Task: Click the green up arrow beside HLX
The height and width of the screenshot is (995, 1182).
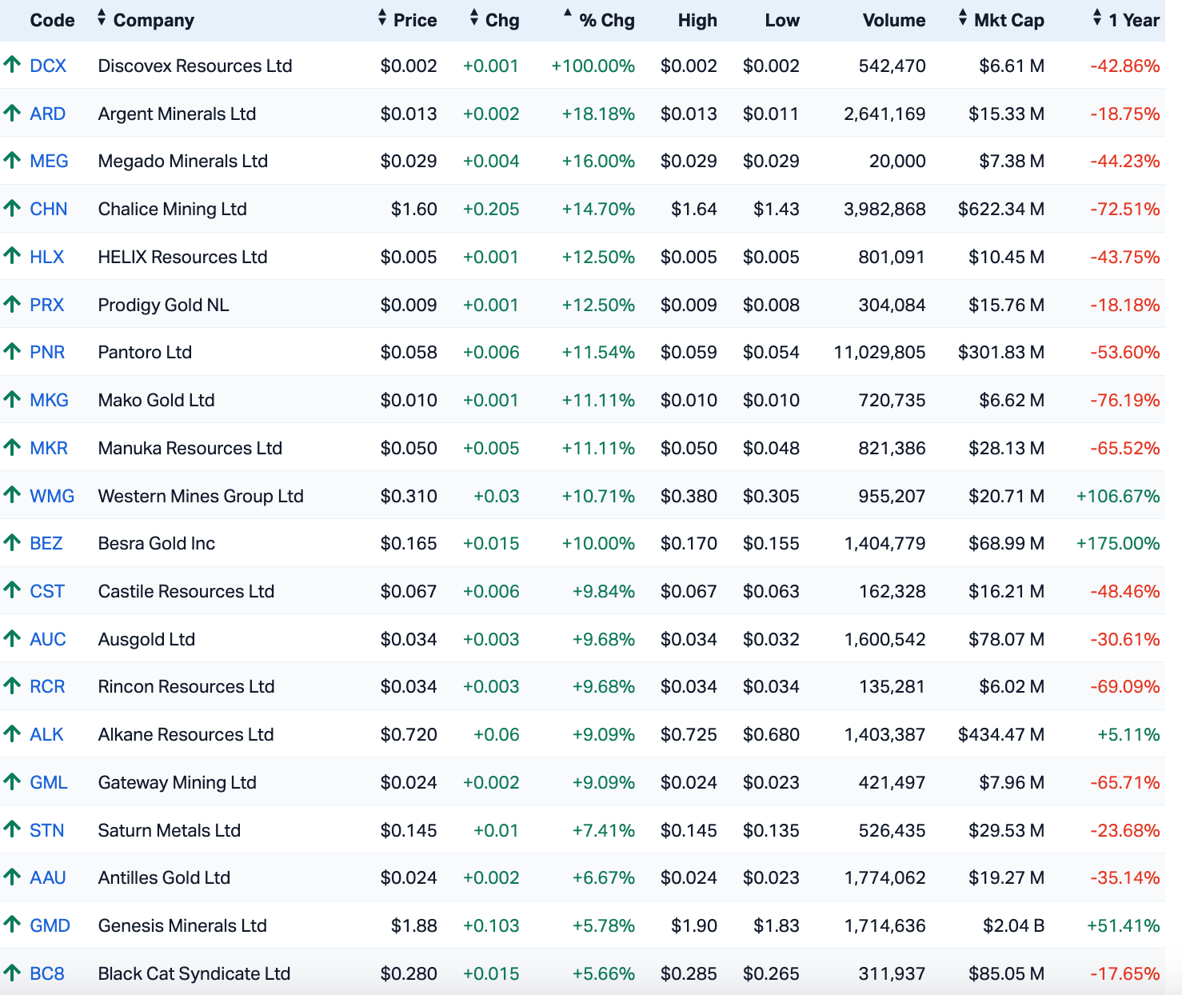Action: [11, 256]
